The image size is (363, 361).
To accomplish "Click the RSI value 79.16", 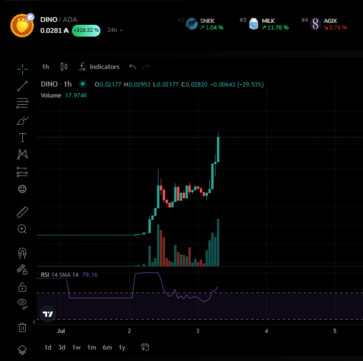I will coord(90,275).
